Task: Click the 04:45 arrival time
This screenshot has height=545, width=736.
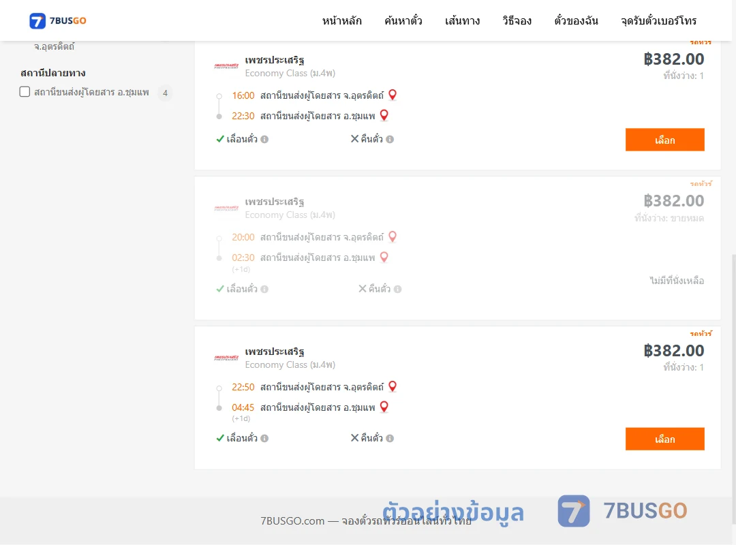Action: (243, 407)
